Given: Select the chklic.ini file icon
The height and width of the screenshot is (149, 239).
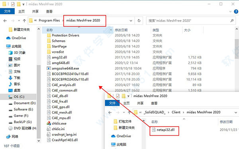Looking at the screenshot, I should point(49,129).
